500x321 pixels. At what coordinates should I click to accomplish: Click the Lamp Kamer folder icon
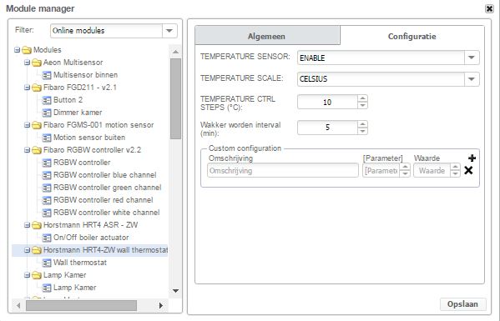point(37,275)
